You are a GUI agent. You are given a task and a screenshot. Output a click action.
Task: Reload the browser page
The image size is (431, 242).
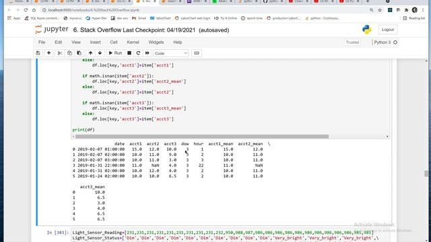(26, 10)
